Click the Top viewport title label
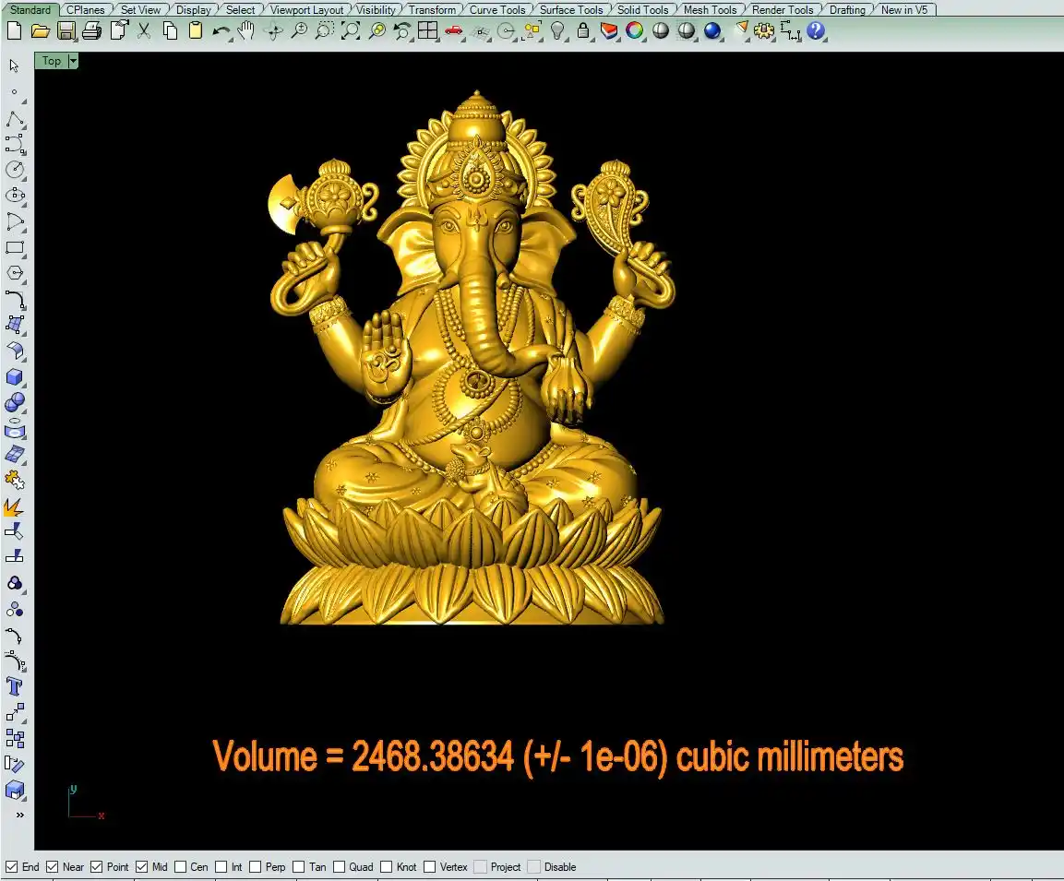This screenshot has height=881, width=1064. coord(52,61)
